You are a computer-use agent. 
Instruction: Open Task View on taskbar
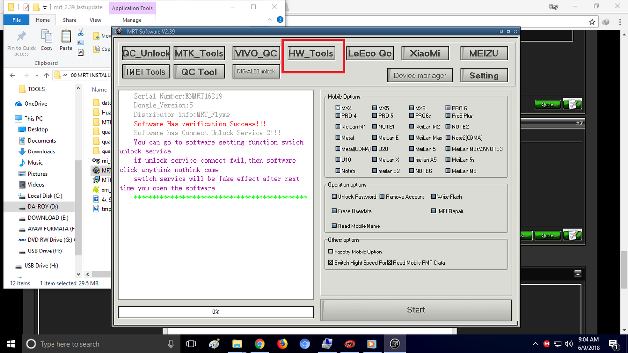192,344
